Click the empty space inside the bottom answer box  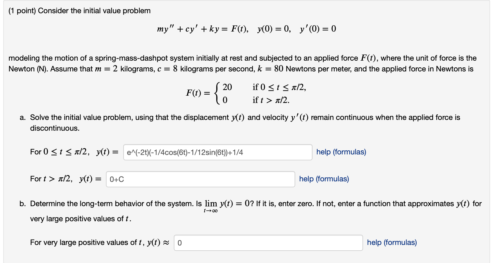click(x=297, y=243)
